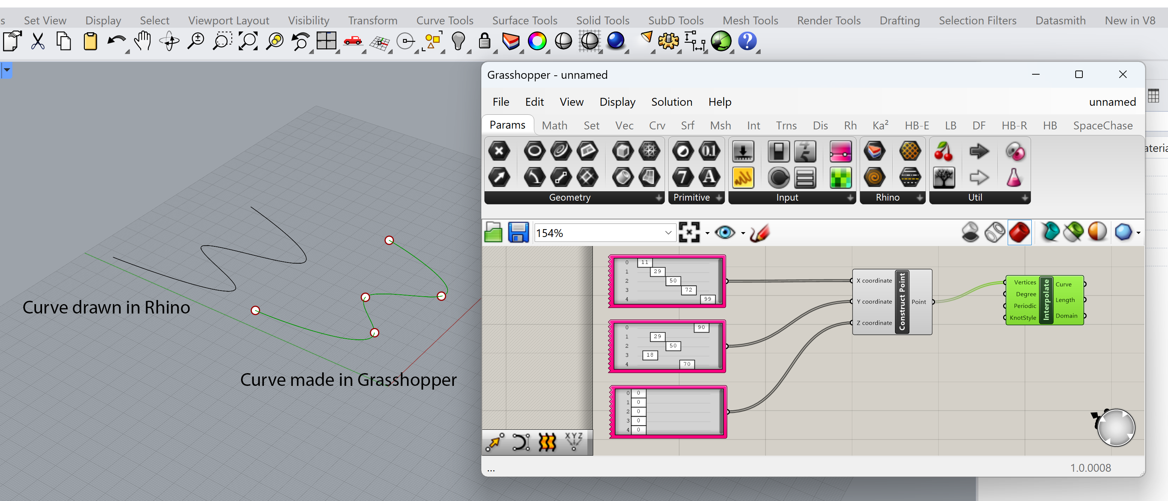1168x501 pixels.
Task: Select the Sketch red pencil tool
Action: point(760,233)
